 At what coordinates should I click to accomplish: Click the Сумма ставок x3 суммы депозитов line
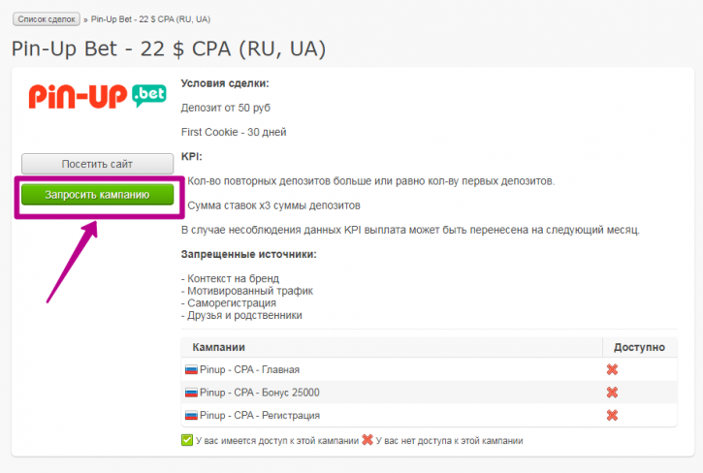tap(273, 205)
